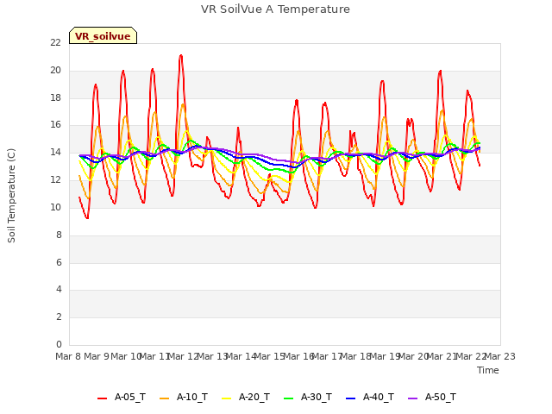552x414 pixels.
Task: Toggle the A-05_T legend entry
Action: click(122, 397)
